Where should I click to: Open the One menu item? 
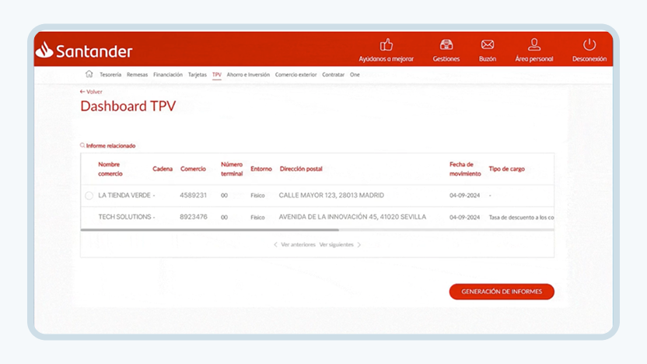click(x=355, y=75)
